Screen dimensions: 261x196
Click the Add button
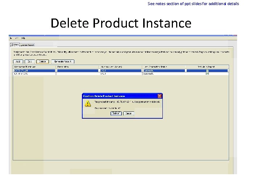18,61
